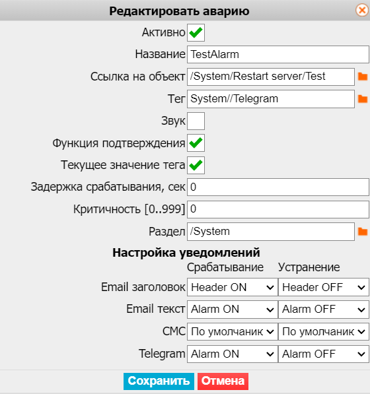Click the Название field with TestAlarm
370x394 pixels.
tap(278, 54)
